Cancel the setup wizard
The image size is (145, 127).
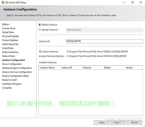135,122
